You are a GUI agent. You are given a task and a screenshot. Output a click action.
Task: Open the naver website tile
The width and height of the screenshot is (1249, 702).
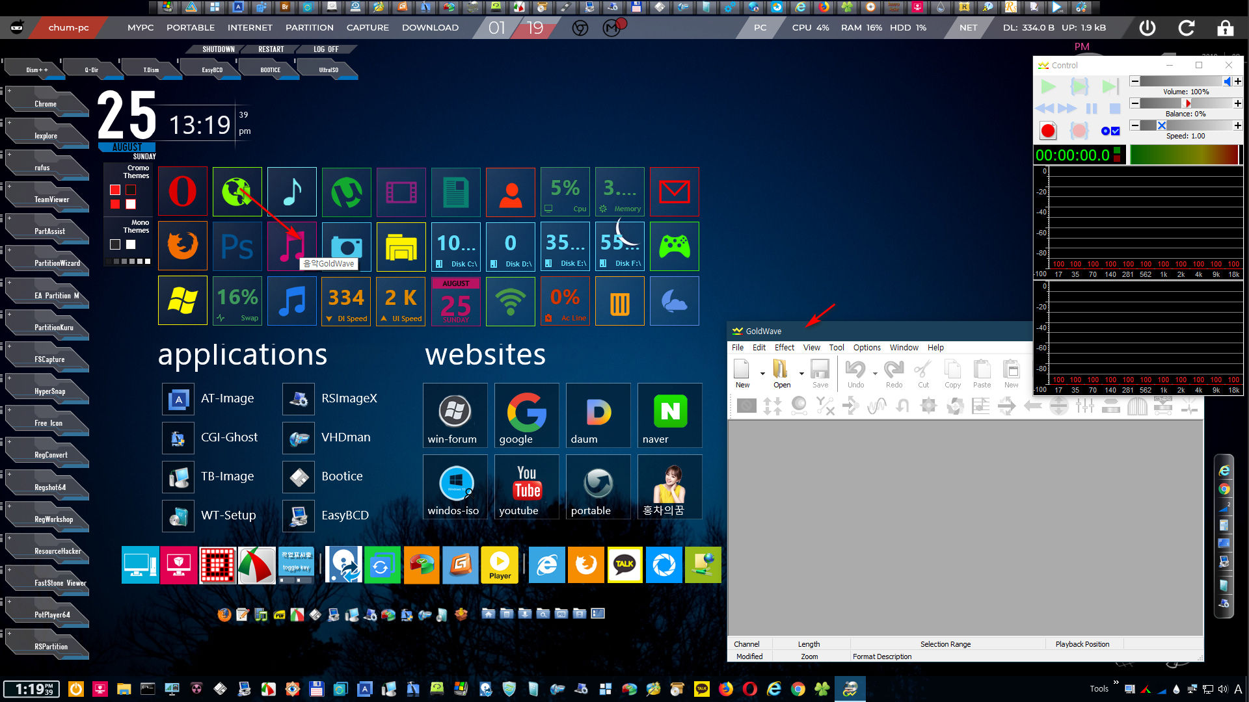click(669, 415)
